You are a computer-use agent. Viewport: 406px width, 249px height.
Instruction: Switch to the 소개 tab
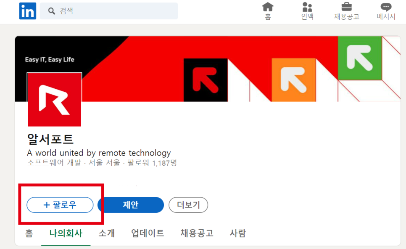[107, 233]
